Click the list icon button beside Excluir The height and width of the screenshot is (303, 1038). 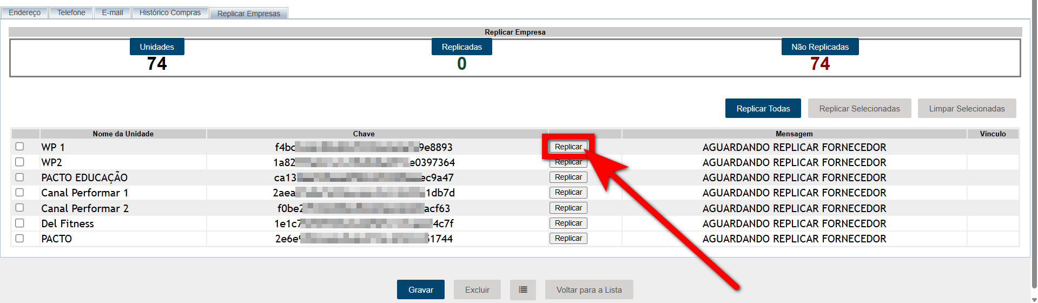click(x=523, y=290)
